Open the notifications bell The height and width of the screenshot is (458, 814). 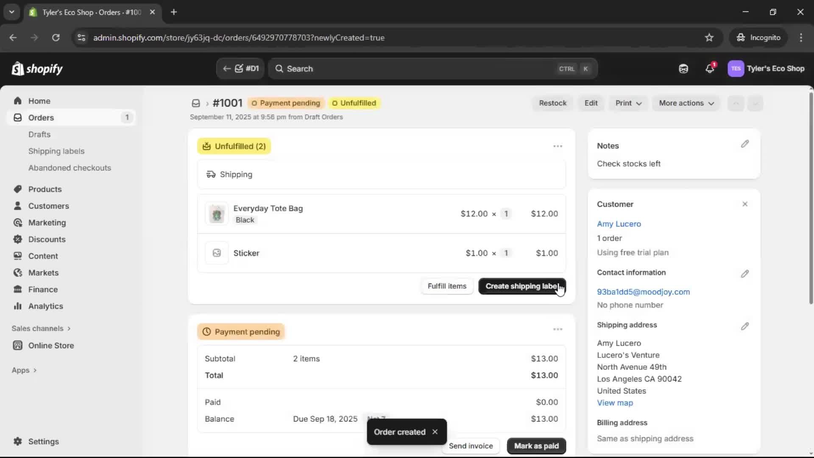tap(710, 68)
